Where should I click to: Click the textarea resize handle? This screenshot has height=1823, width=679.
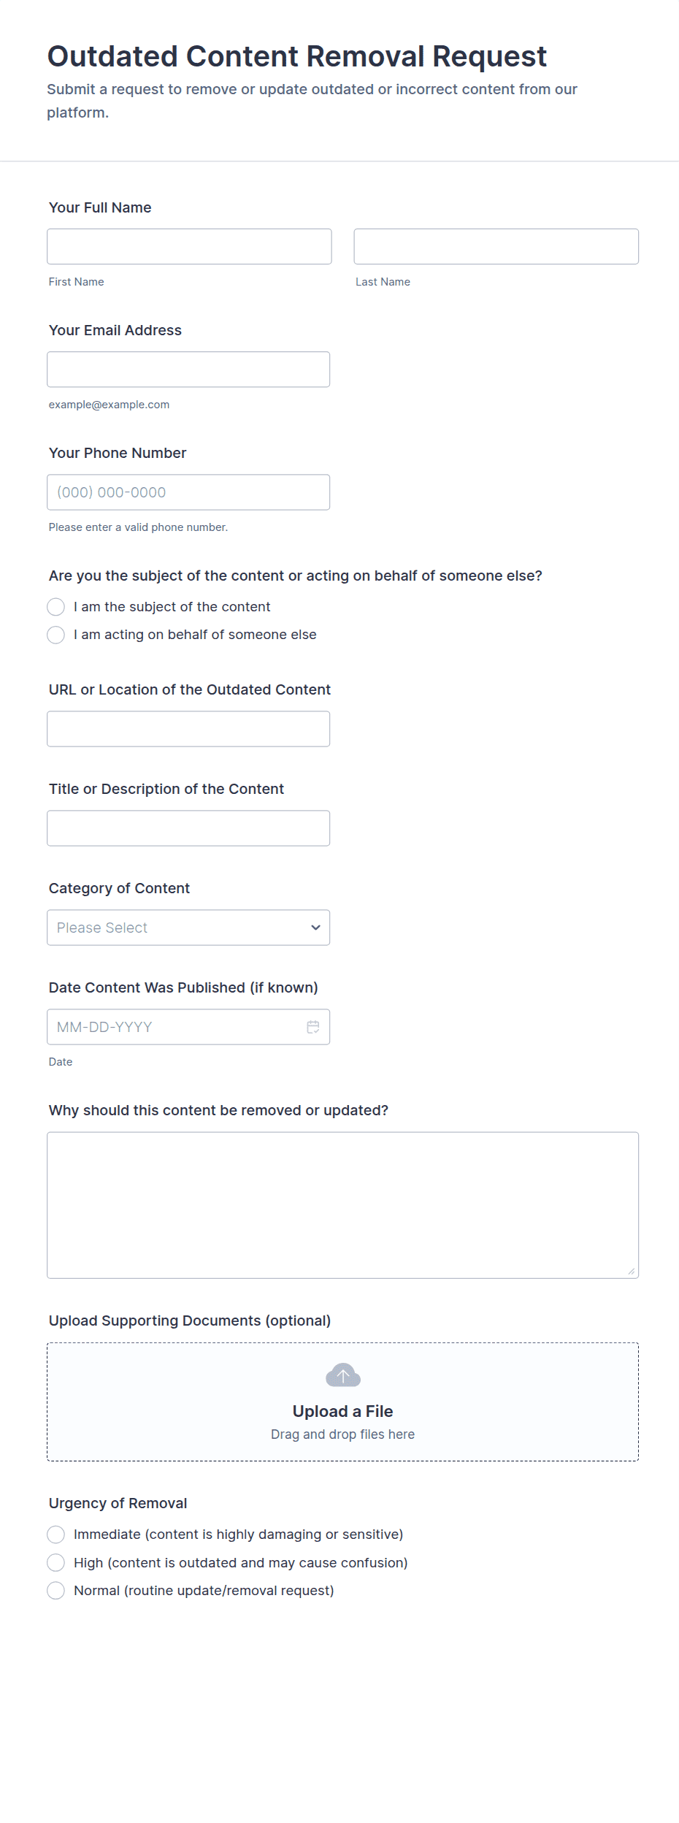632,1271
